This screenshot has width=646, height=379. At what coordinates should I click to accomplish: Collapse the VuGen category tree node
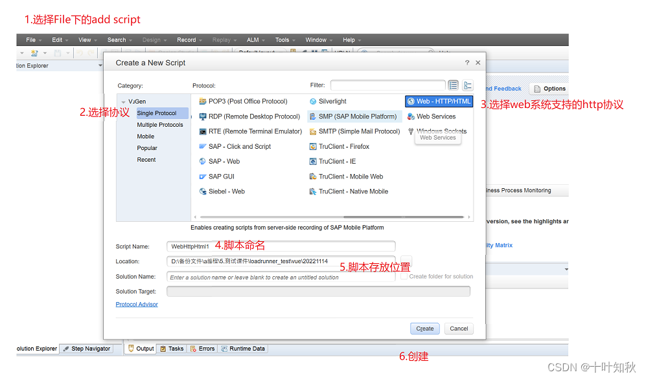tap(123, 102)
